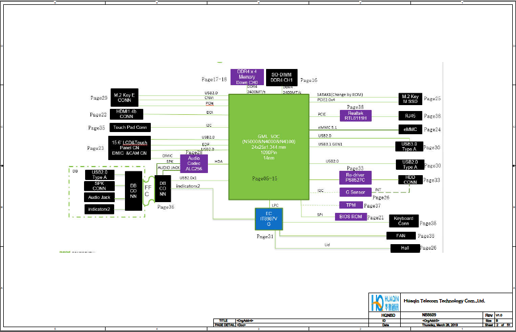Click the Re-driver PS8527C block

[355, 177]
